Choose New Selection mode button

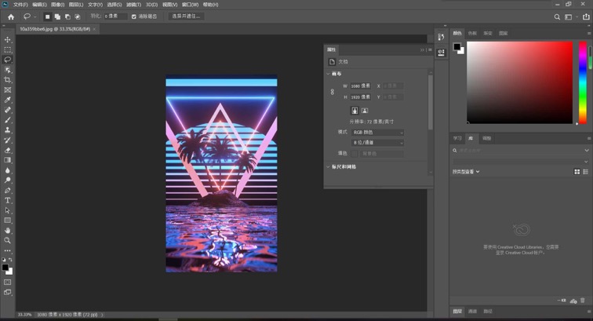tap(47, 16)
